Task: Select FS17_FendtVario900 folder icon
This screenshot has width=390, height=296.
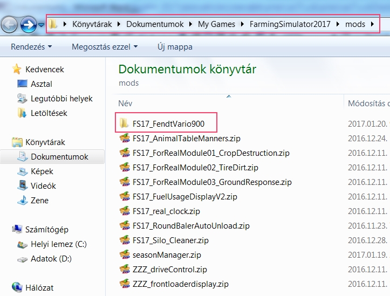Action: click(124, 123)
